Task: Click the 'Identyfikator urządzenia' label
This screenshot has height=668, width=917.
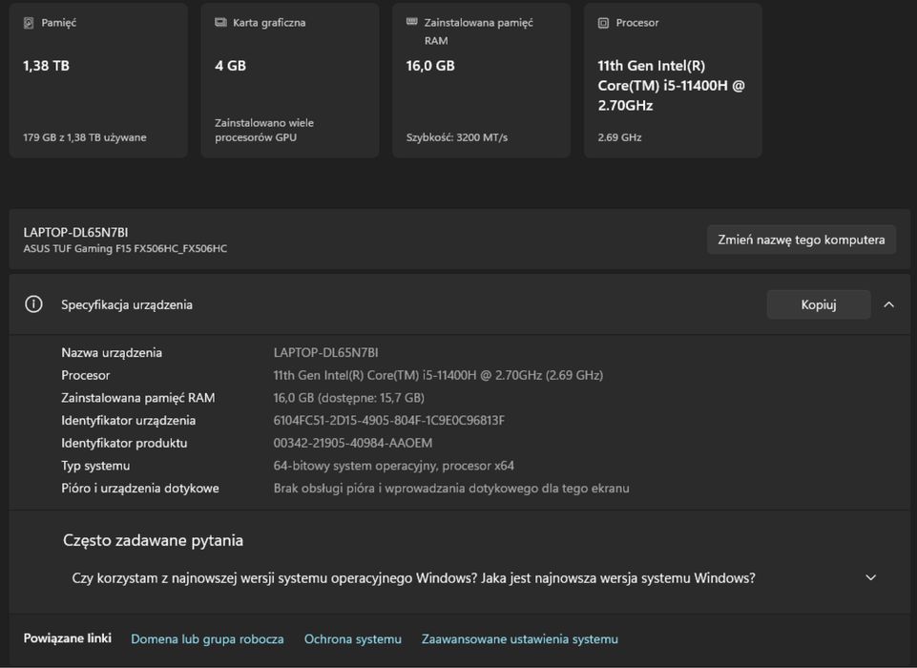Action: pyautogui.click(x=129, y=421)
